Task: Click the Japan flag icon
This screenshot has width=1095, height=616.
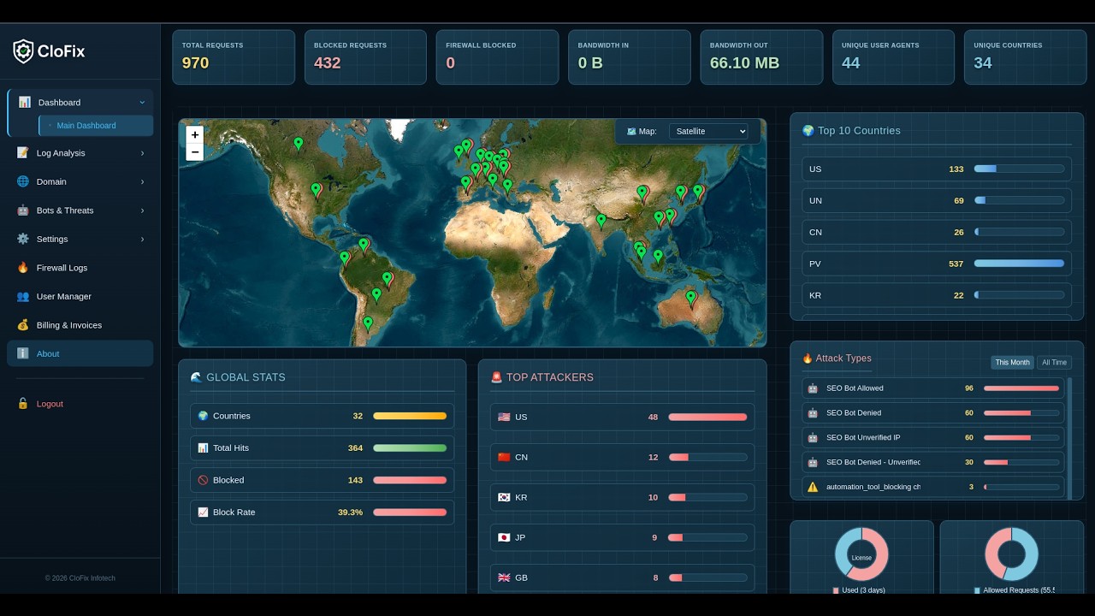Action: (504, 537)
